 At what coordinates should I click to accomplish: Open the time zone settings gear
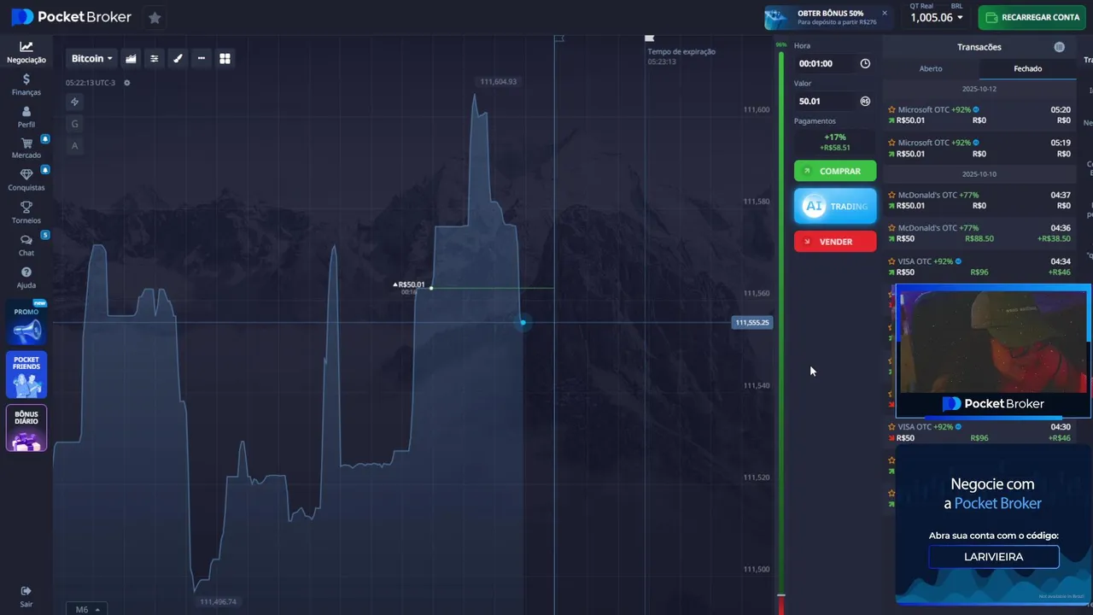127,83
